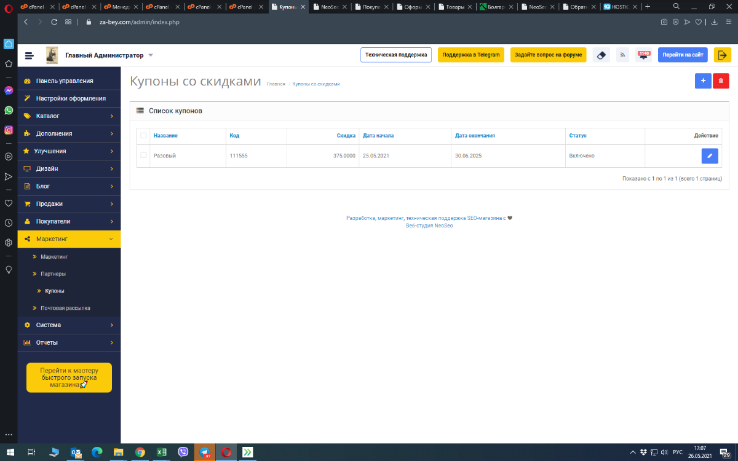This screenshot has width=738, height=461.
Task: Click Поддержка в Telegram button
Action: (x=471, y=55)
